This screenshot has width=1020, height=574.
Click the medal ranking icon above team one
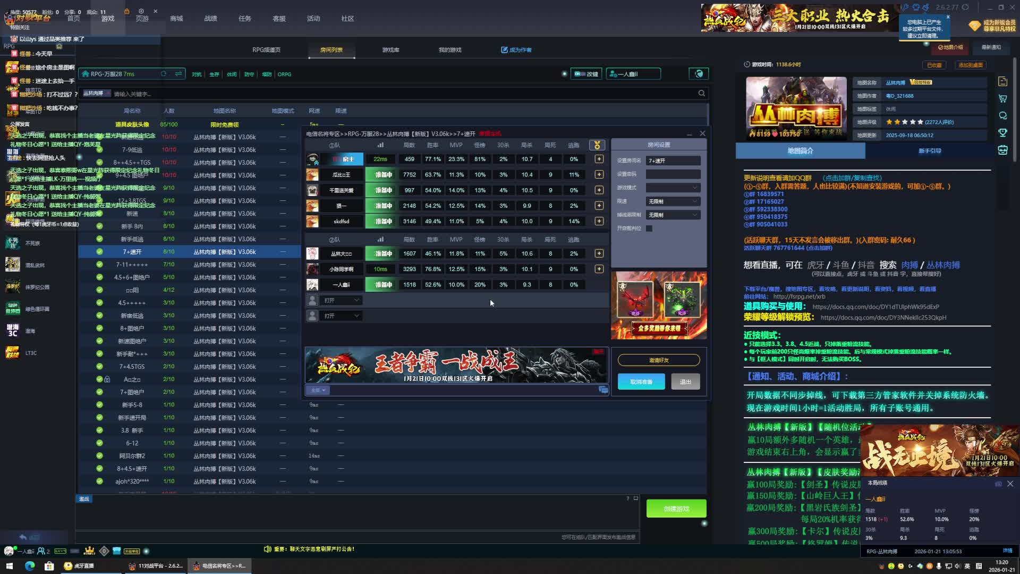point(597,145)
